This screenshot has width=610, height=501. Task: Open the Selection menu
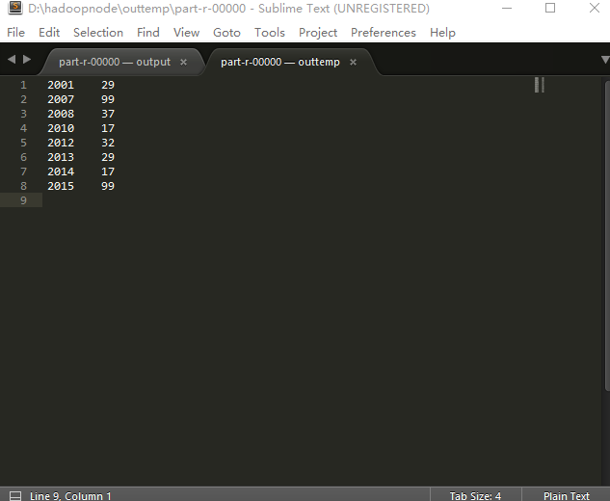pos(98,33)
